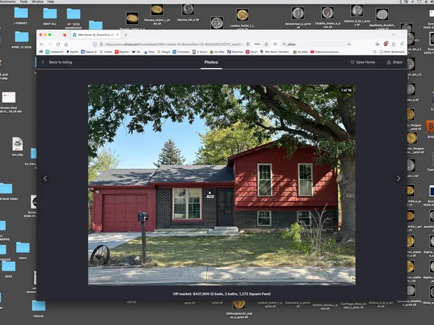Open the YouTube bookmark
The height and width of the screenshot is (325, 434).
(325, 52)
